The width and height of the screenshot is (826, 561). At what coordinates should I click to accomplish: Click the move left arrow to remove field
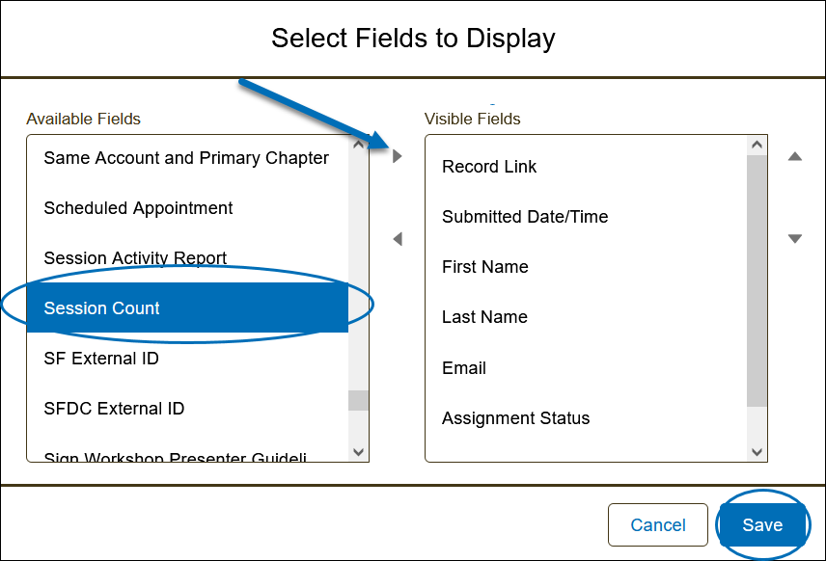pos(398,239)
